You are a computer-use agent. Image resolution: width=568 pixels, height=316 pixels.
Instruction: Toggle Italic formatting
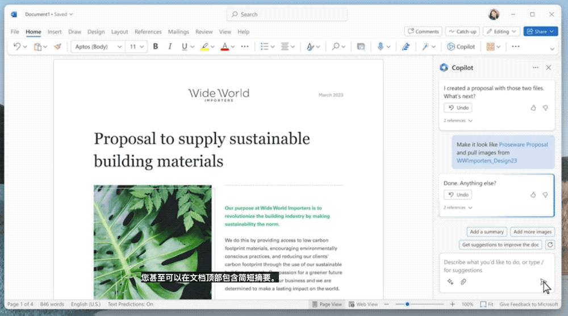pyautogui.click(x=170, y=47)
